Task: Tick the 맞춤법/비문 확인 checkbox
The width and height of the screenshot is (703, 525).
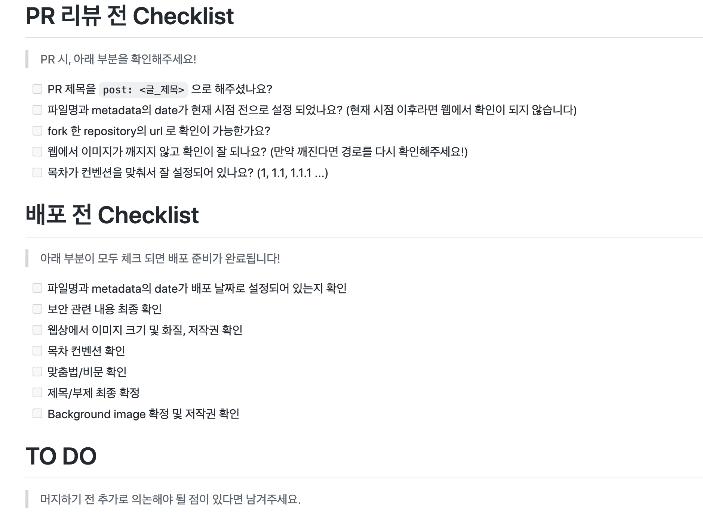Action: pos(37,372)
